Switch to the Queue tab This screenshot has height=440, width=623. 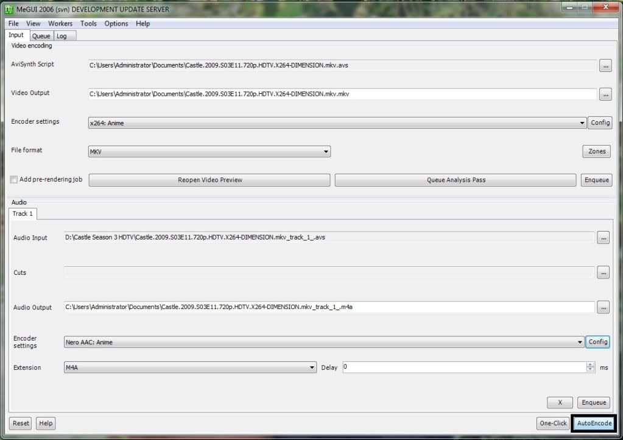click(x=41, y=36)
